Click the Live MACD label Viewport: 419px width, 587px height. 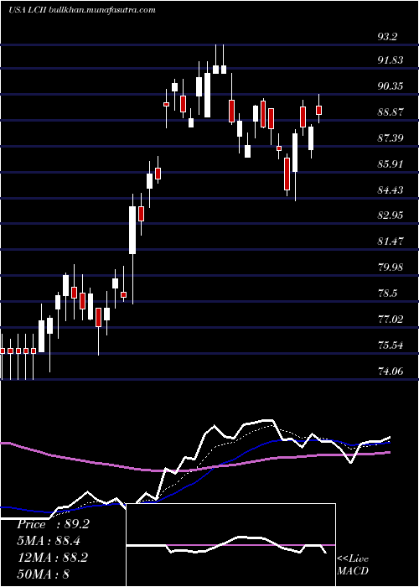353,564
